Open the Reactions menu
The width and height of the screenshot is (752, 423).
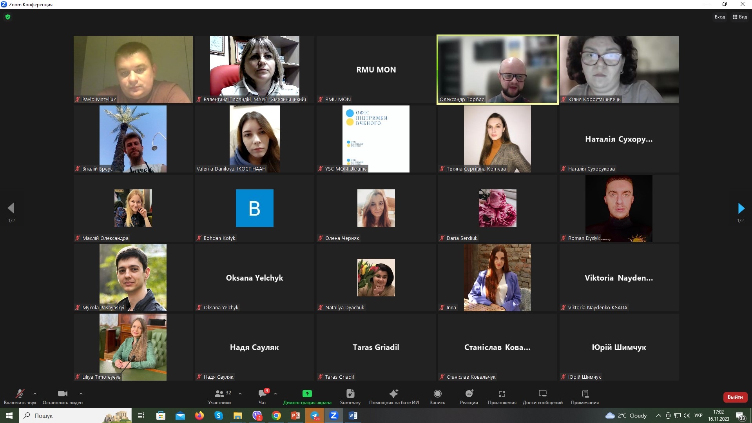coord(469,394)
